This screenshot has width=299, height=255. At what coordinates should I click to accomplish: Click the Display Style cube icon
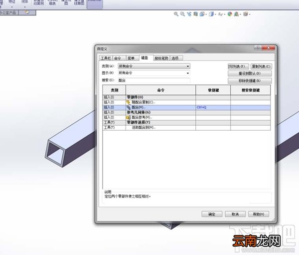(x=211, y=14)
